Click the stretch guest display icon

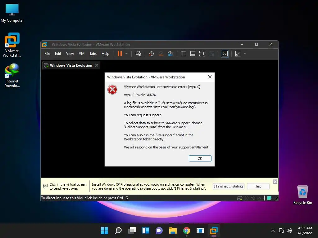[x=238, y=54]
